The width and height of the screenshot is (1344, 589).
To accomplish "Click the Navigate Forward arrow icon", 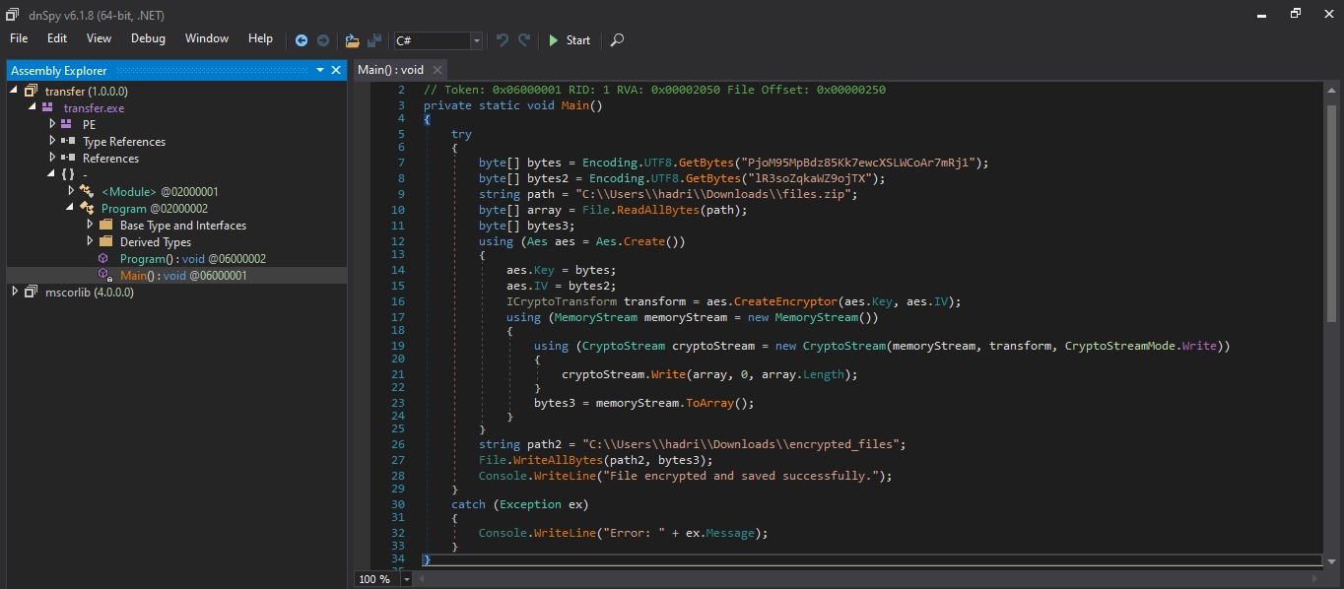I will click(x=322, y=40).
